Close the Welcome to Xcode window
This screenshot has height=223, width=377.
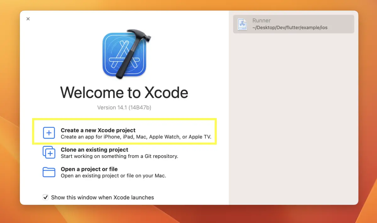pos(28,19)
